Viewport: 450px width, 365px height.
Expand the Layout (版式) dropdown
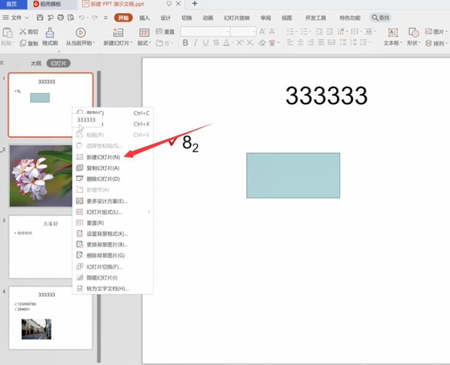click(x=144, y=43)
